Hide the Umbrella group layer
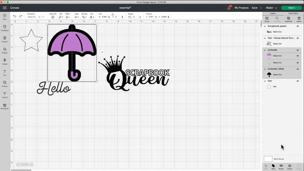Screen dimensions: 304x171 tap(298, 50)
